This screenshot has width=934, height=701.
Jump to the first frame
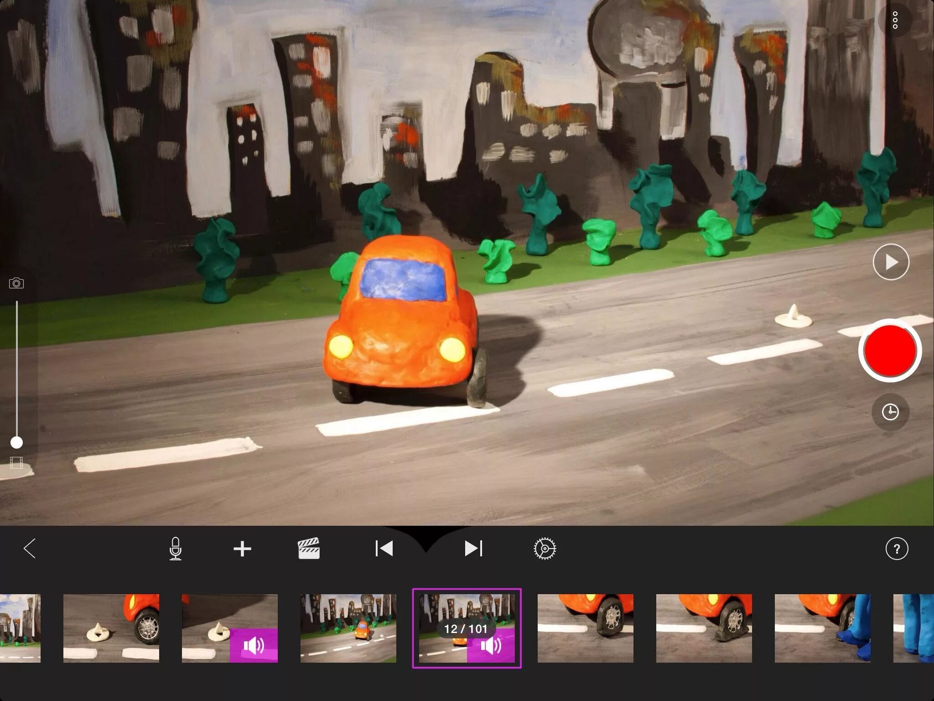click(x=384, y=549)
